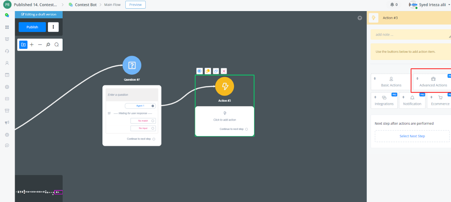This screenshot has height=202, width=451.
Task: Open the user account dropdown arrow
Action: [x=449, y=5]
